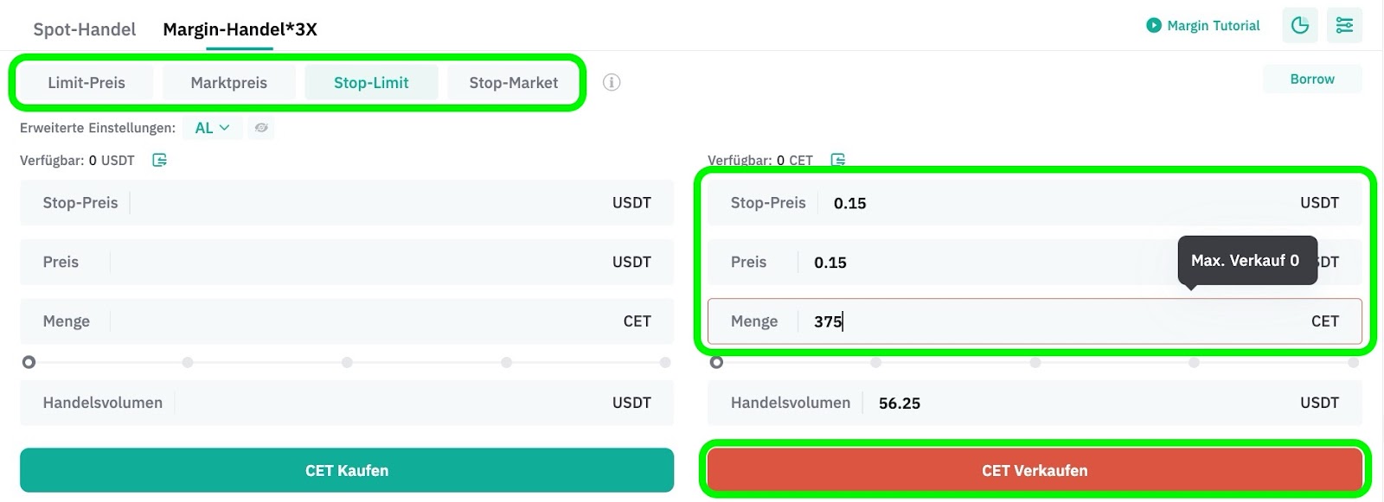Click the info icon beside Stop-Market

[612, 83]
